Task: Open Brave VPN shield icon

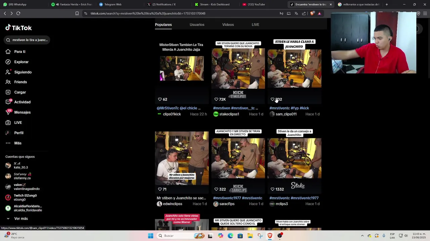Action: [418, 13]
